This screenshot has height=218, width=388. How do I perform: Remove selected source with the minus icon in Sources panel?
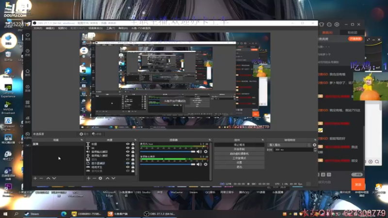[94, 178]
